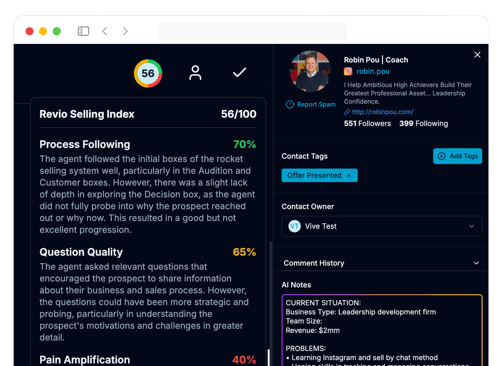The image size is (504, 366).
Task: Click the Report Spam warning icon
Action: click(x=290, y=104)
